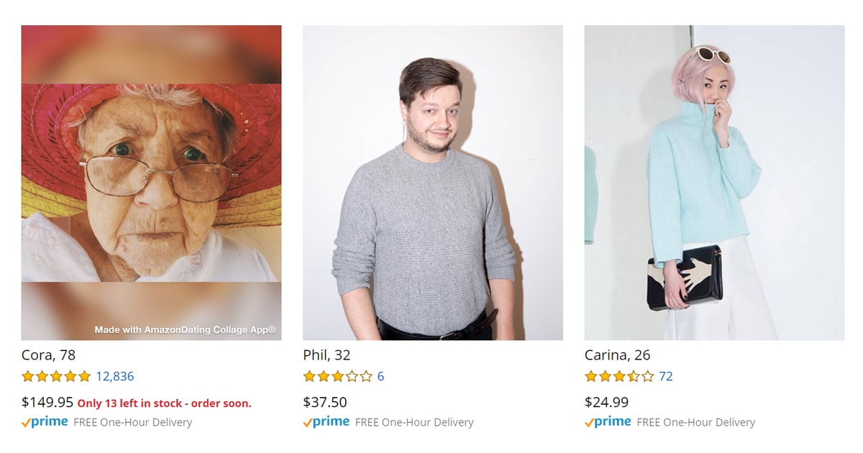This screenshot has width=863, height=453.
Task: Open Phil's 6 reviews link
Action: pyautogui.click(x=380, y=376)
